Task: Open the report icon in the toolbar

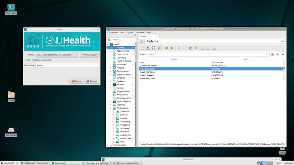Action: (x=203, y=48)
